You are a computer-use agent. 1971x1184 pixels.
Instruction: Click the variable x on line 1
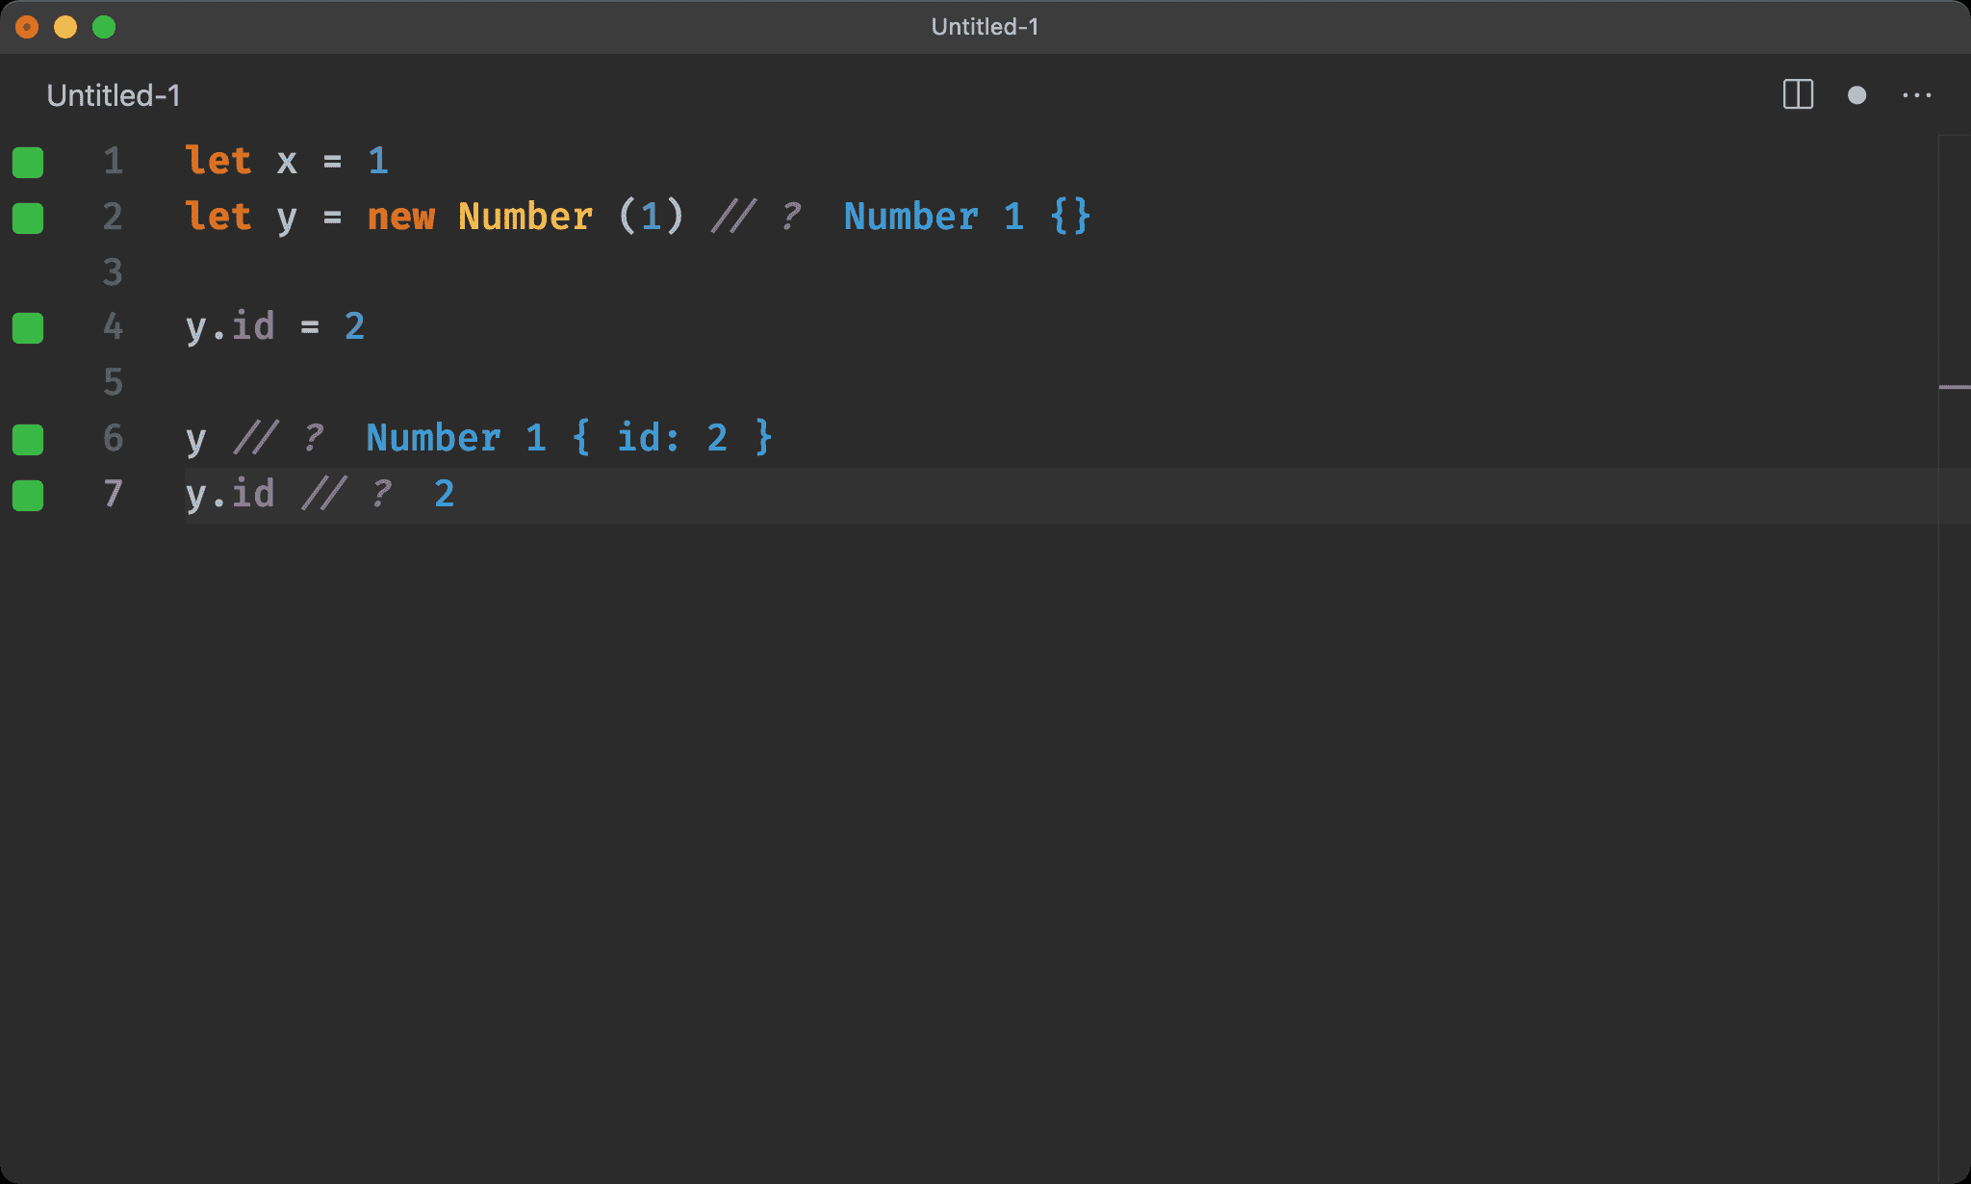pyautogui.click(x=287, y=162)
